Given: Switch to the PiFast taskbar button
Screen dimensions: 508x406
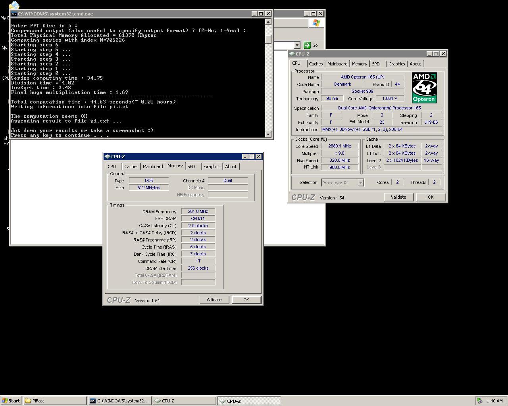Looking at the screenshot, I should [55, 401].
